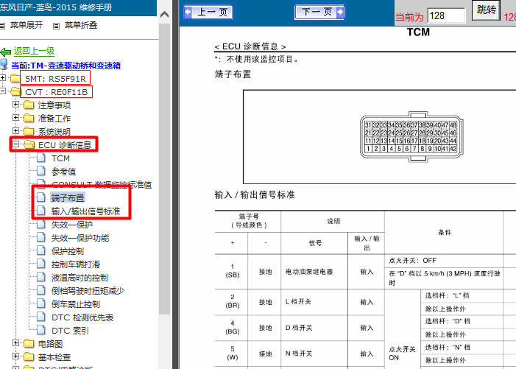Expand the 注意事项 node
Image resolution: width=516 pixels, height=369 pixels.
(x=15, y=105)
